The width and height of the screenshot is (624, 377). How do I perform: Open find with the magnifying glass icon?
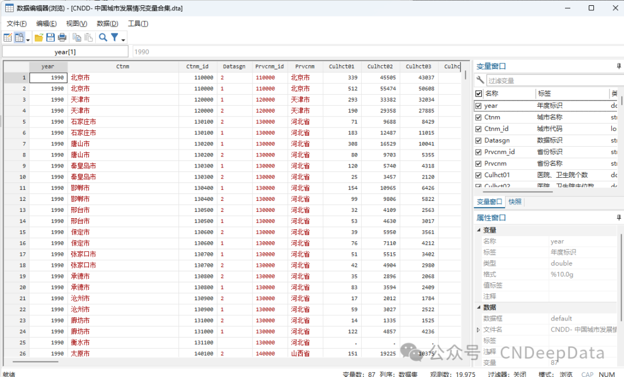coord(103,38)
